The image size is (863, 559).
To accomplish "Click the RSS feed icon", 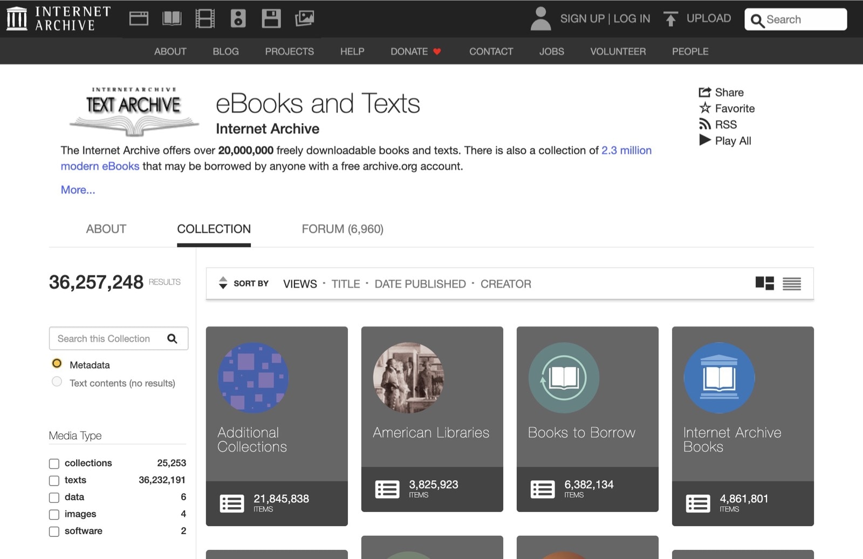I will [706, 124].
